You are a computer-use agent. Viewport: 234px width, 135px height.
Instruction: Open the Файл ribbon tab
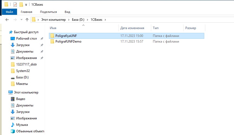[x=9, y=12]
